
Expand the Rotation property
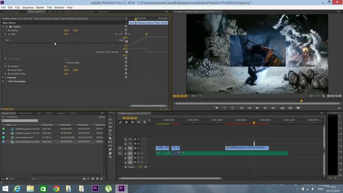coord(5,66)
